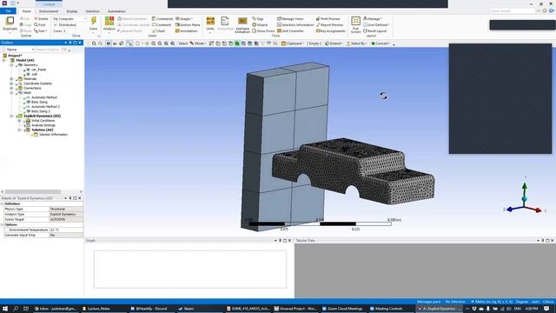
Task: Click the Section Plane tool
Action: tap(188, 25)
